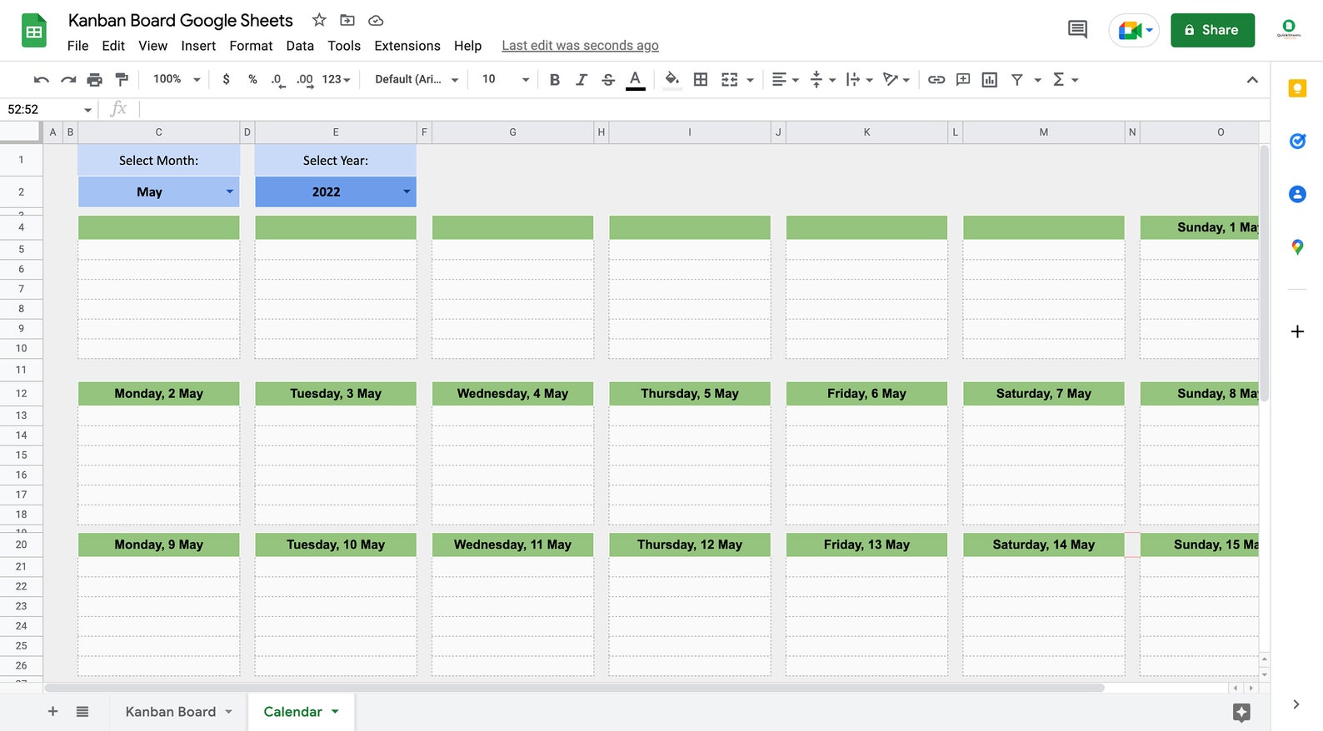Show the all sheets list
The width and height of the screenshot is (1323, 731).
[x=82, y=712]
